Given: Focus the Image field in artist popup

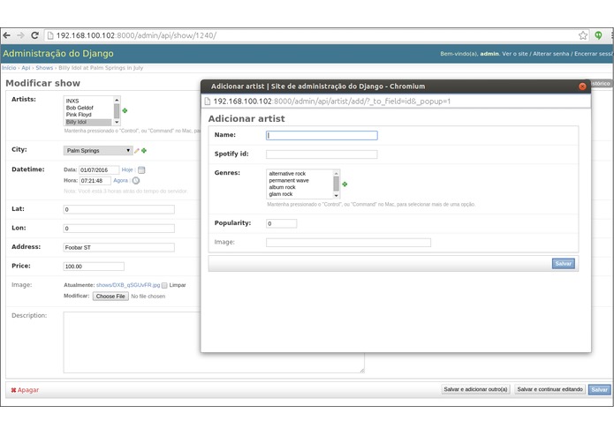Looking at the screenshot, I should click(x=348, y=243).
